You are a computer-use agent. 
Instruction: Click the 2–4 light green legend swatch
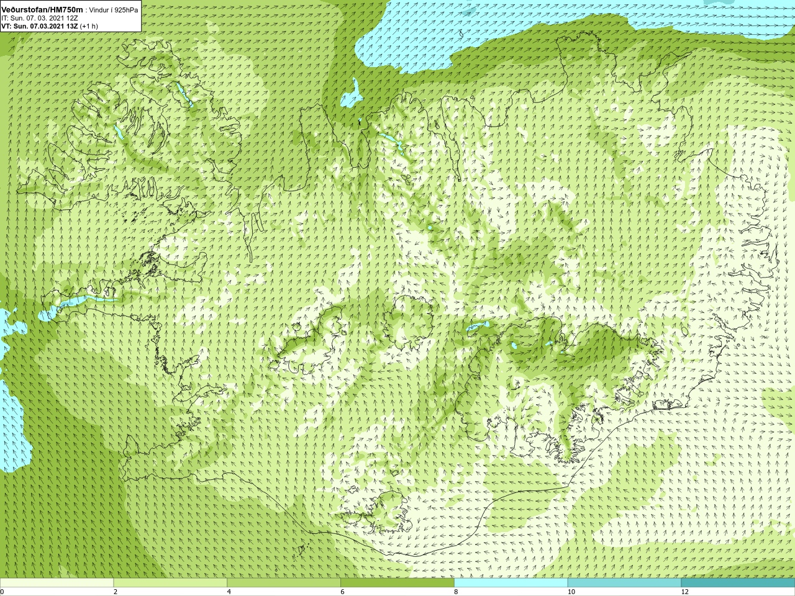(170, 583)
